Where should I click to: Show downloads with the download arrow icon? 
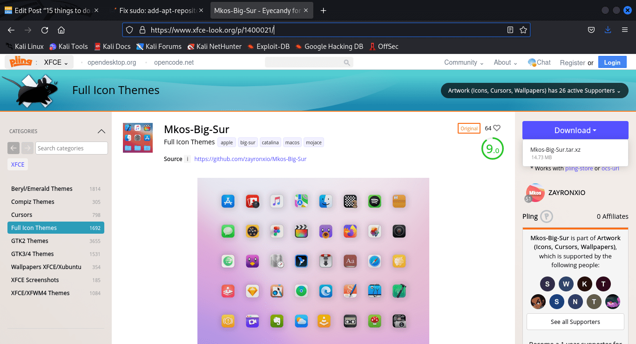(x=608, y=30)
